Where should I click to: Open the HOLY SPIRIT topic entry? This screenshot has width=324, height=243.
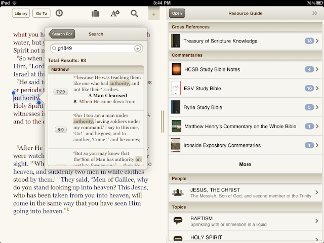(x=245, y=236)
